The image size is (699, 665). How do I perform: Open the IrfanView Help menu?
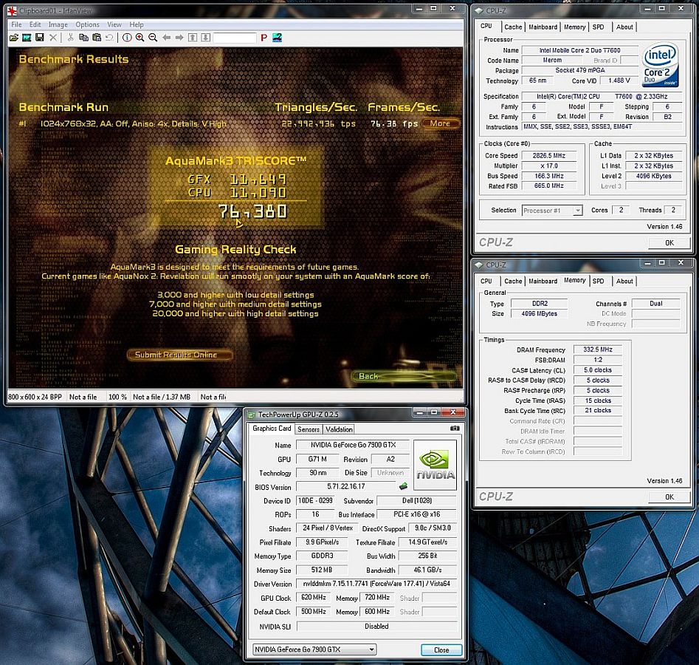(137, 24)
